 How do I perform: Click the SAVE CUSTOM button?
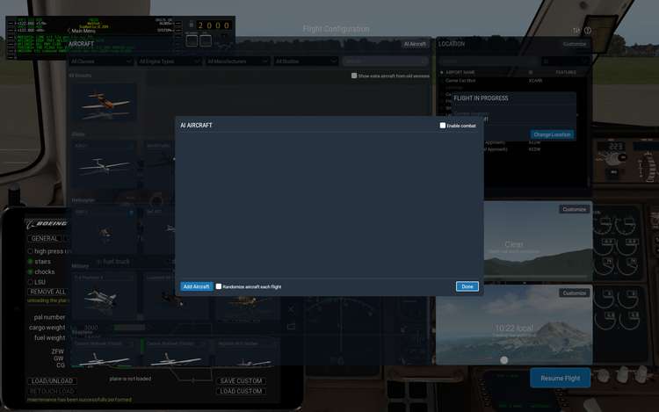point(241,381)
